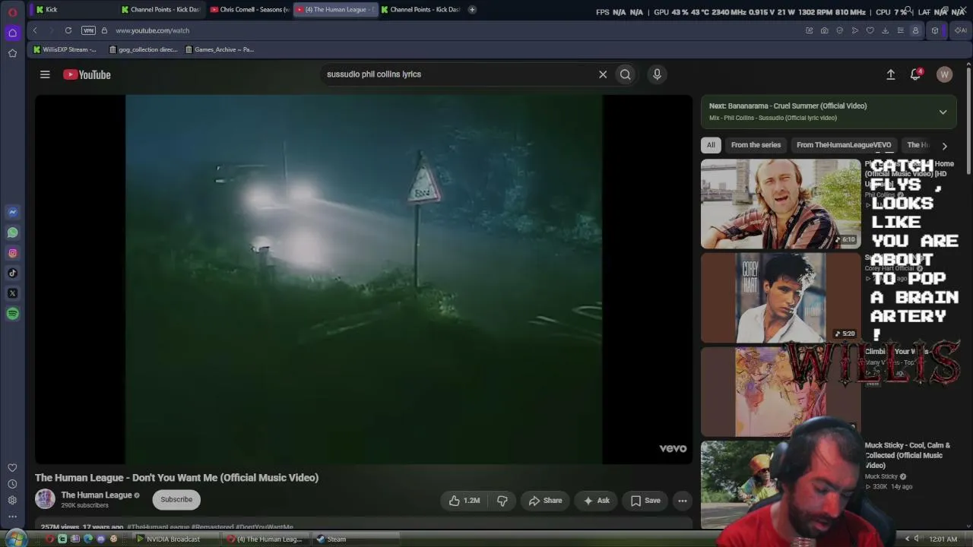This screenshot has width=973, height=547.
Task: Reload the YouTube page
Action: (68, 30)
